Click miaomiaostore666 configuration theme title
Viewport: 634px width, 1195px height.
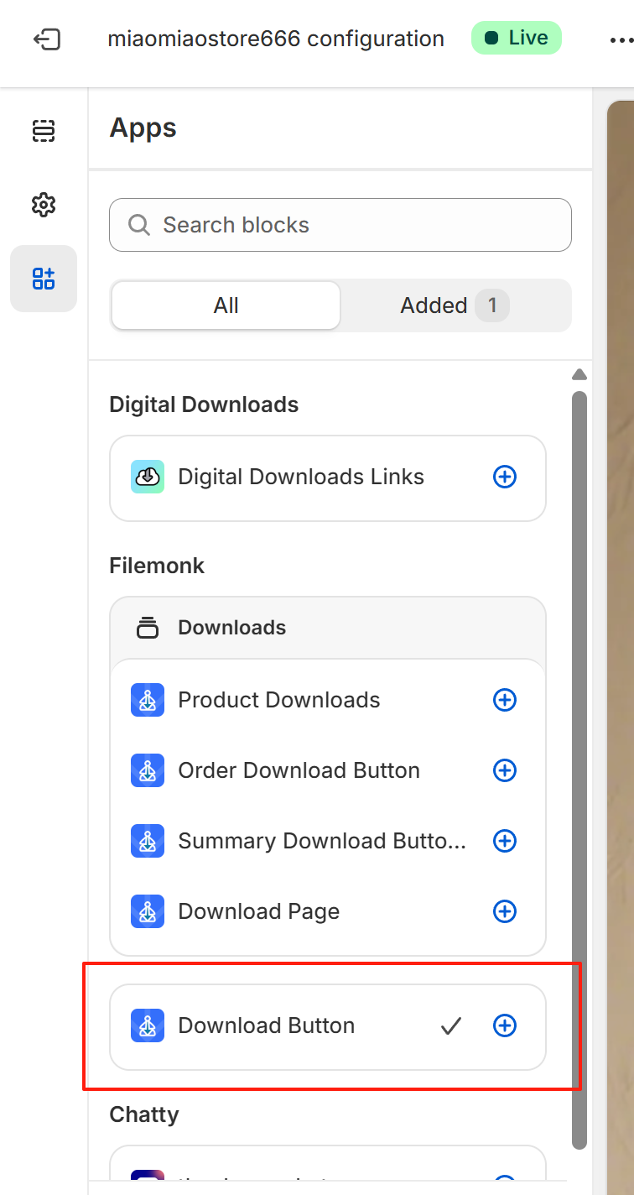(x=276, y=39)
